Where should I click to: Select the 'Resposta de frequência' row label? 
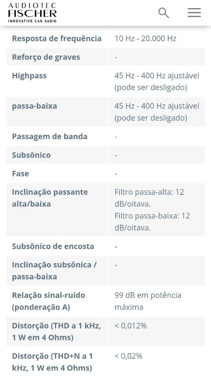[x=57, y=38]
